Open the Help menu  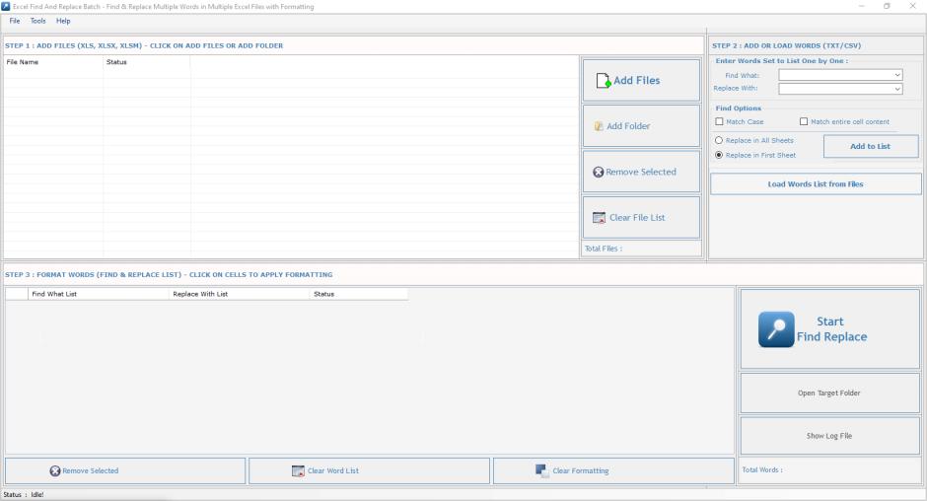click(63, 21)
